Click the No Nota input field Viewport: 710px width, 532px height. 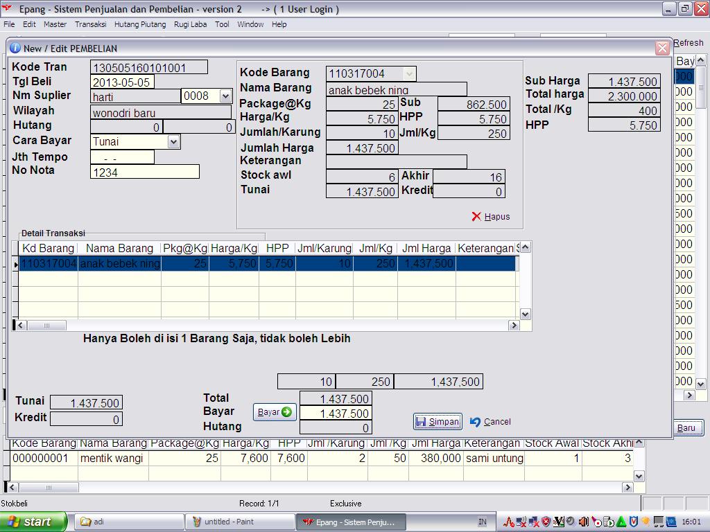point(144,172)
